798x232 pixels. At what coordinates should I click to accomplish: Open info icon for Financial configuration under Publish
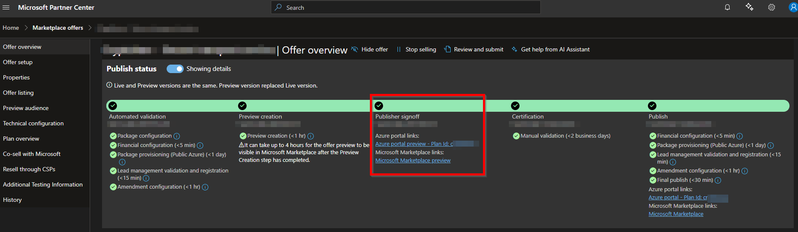[739, 136]
